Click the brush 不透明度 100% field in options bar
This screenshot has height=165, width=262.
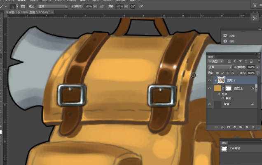click(x=89, y=7)
